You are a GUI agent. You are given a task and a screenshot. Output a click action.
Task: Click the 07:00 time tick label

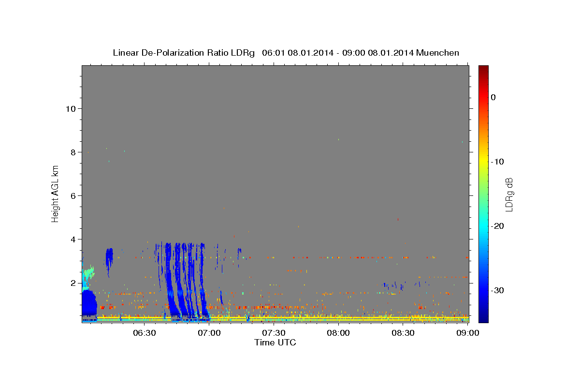(209, 333)
